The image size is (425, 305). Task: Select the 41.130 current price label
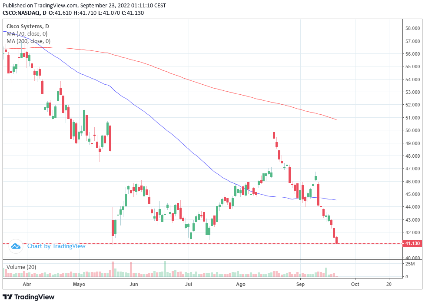click(x=412, y=243)
